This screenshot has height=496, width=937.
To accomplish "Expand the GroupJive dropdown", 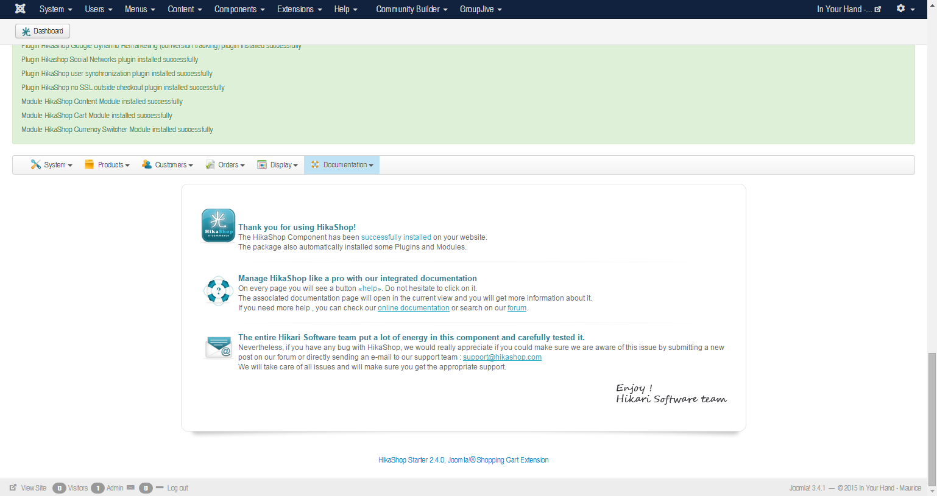I will coord(481,9).
